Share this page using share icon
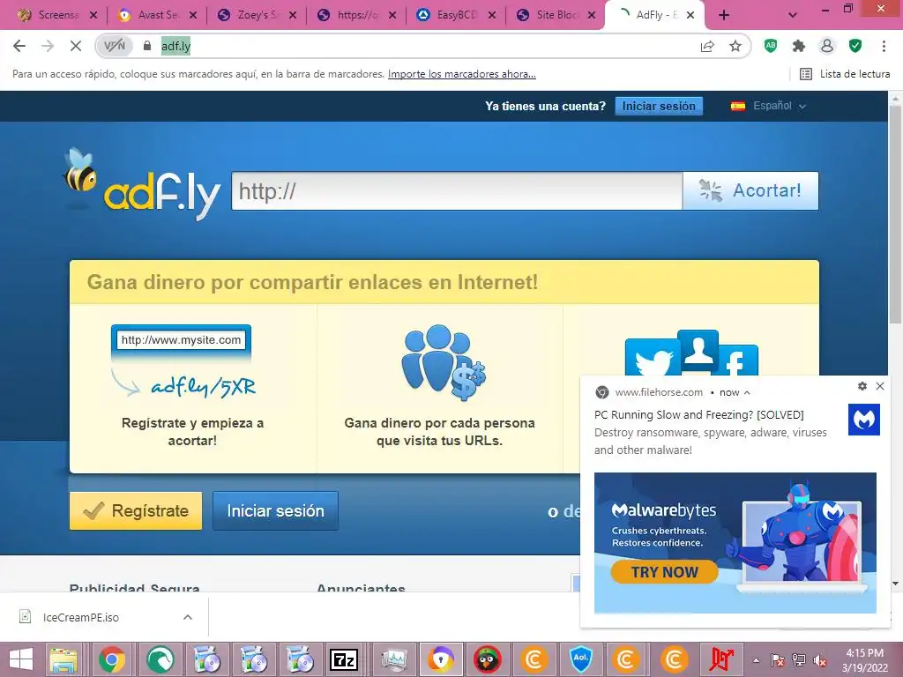The image size is (903, 677). pos(707,46)
